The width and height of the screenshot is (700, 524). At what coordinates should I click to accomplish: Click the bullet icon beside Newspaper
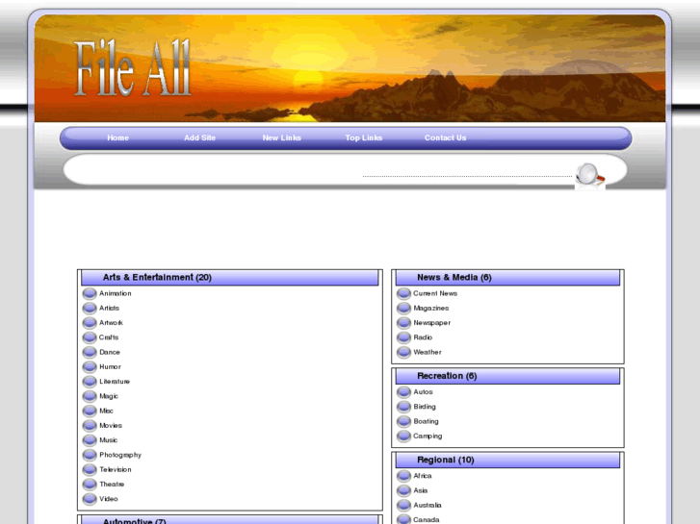[404, 323]
